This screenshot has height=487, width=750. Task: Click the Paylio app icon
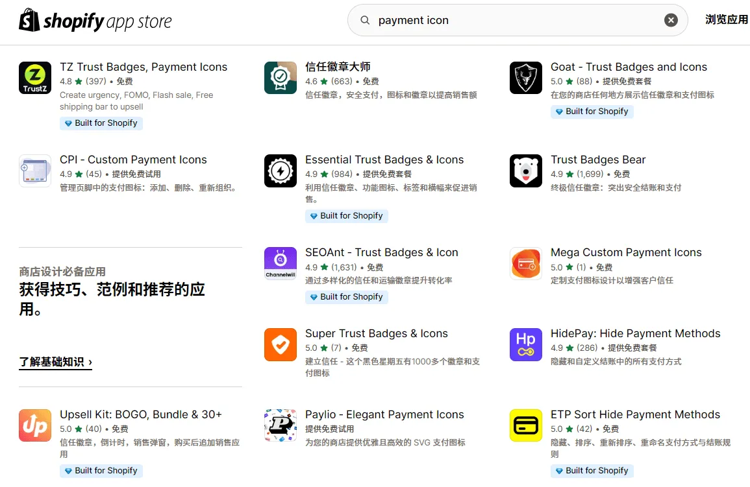[281, 425]
